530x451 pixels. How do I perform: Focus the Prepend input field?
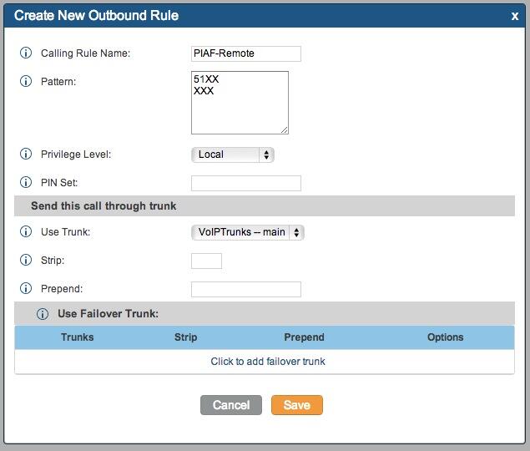(x=246, y=289)
